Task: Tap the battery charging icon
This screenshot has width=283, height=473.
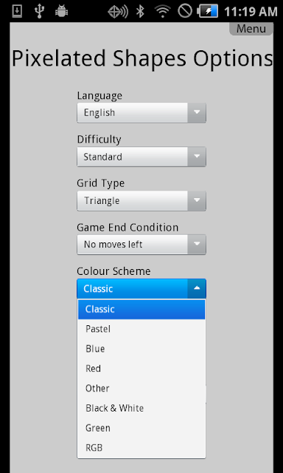Action: (x=208, y=12)
